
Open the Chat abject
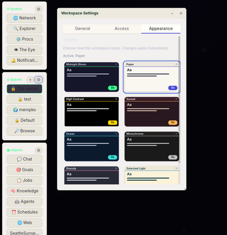pos(25,159)
